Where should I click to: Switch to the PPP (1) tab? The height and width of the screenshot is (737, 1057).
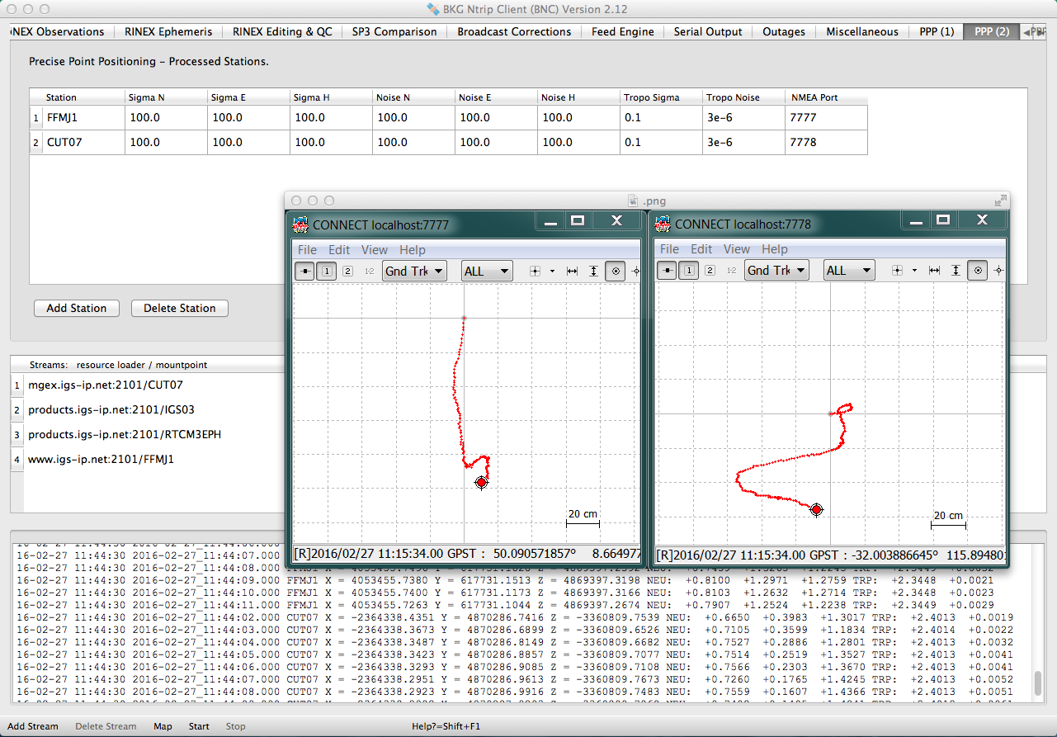click(x=937, y=31)
